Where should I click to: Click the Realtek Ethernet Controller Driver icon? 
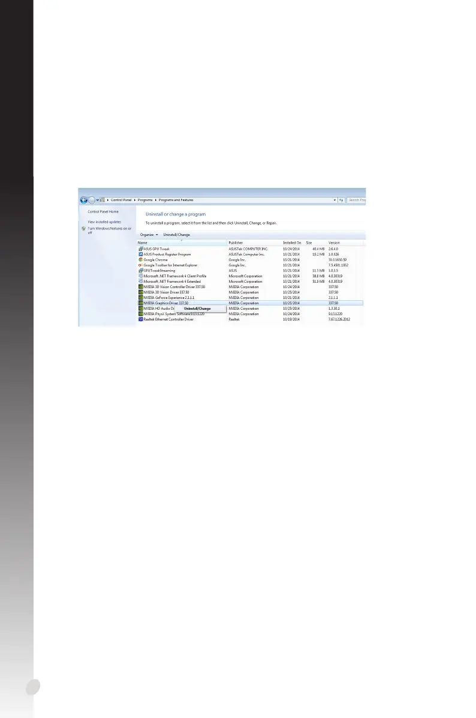[141, 319]
